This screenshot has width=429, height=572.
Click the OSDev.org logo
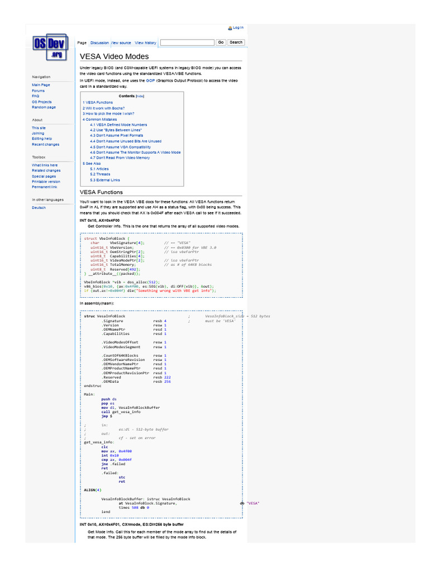[x=50, y=47]
